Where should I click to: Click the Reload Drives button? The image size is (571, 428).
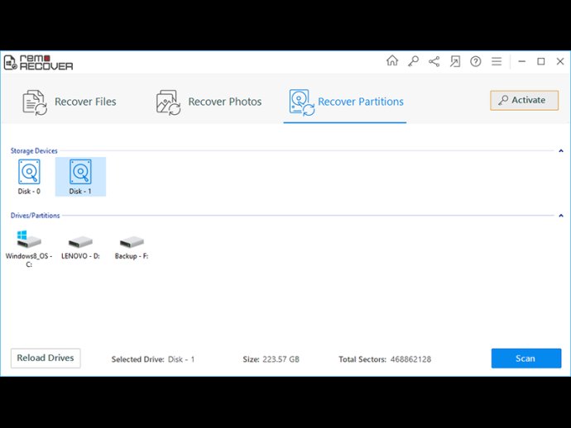coord(46,359)
